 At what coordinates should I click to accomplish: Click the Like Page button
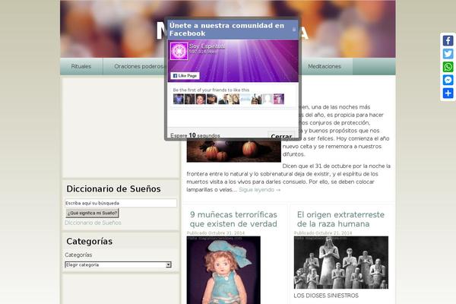(185, 76)
